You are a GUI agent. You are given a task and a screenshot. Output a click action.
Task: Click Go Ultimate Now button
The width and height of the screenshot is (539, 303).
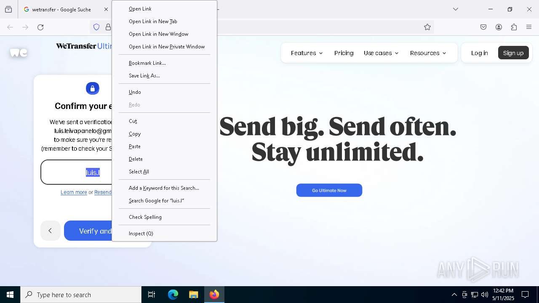[x=329, y=190]
